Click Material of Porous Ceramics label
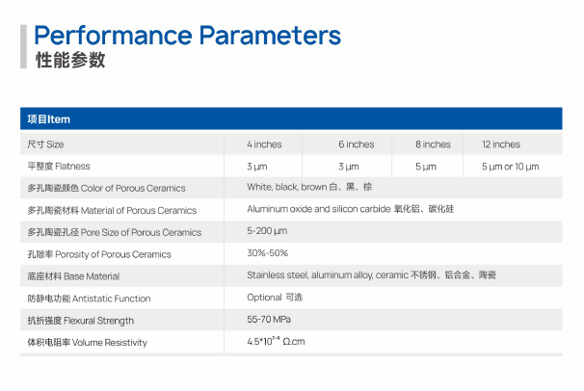 (x=139, y=211)
